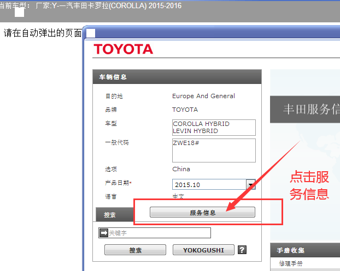This screenshot has width=340, height=271.
Task: Click the 服务信息 button
Action: tap(202, 212)
